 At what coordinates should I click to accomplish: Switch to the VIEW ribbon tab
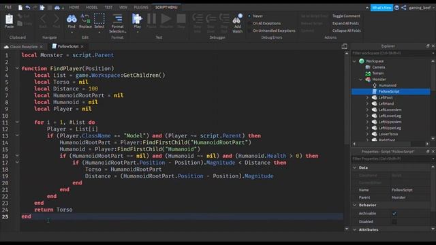(x=123, y=7)
